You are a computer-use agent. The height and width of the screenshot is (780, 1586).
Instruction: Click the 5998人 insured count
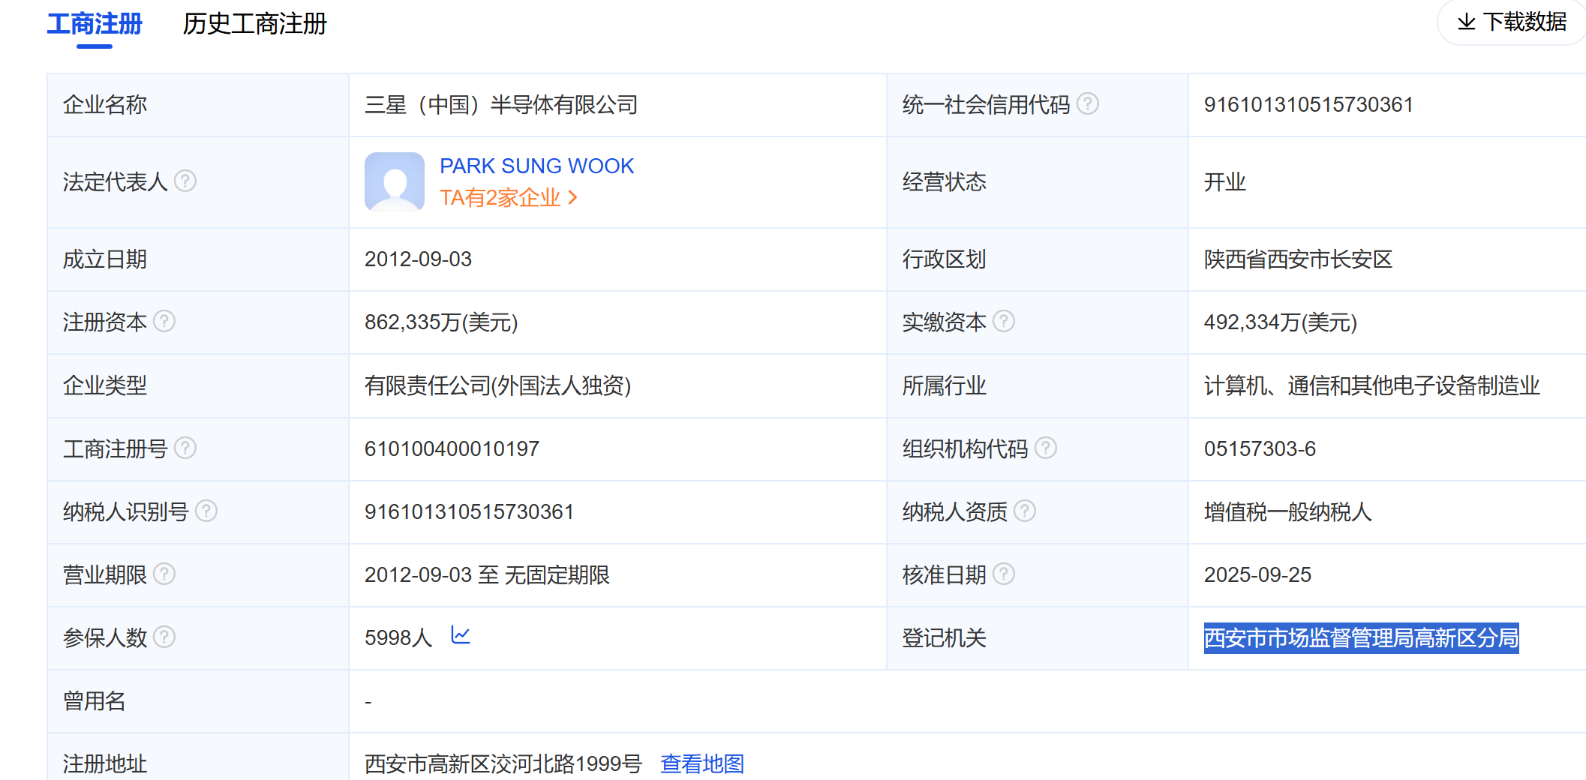(398, 637)
